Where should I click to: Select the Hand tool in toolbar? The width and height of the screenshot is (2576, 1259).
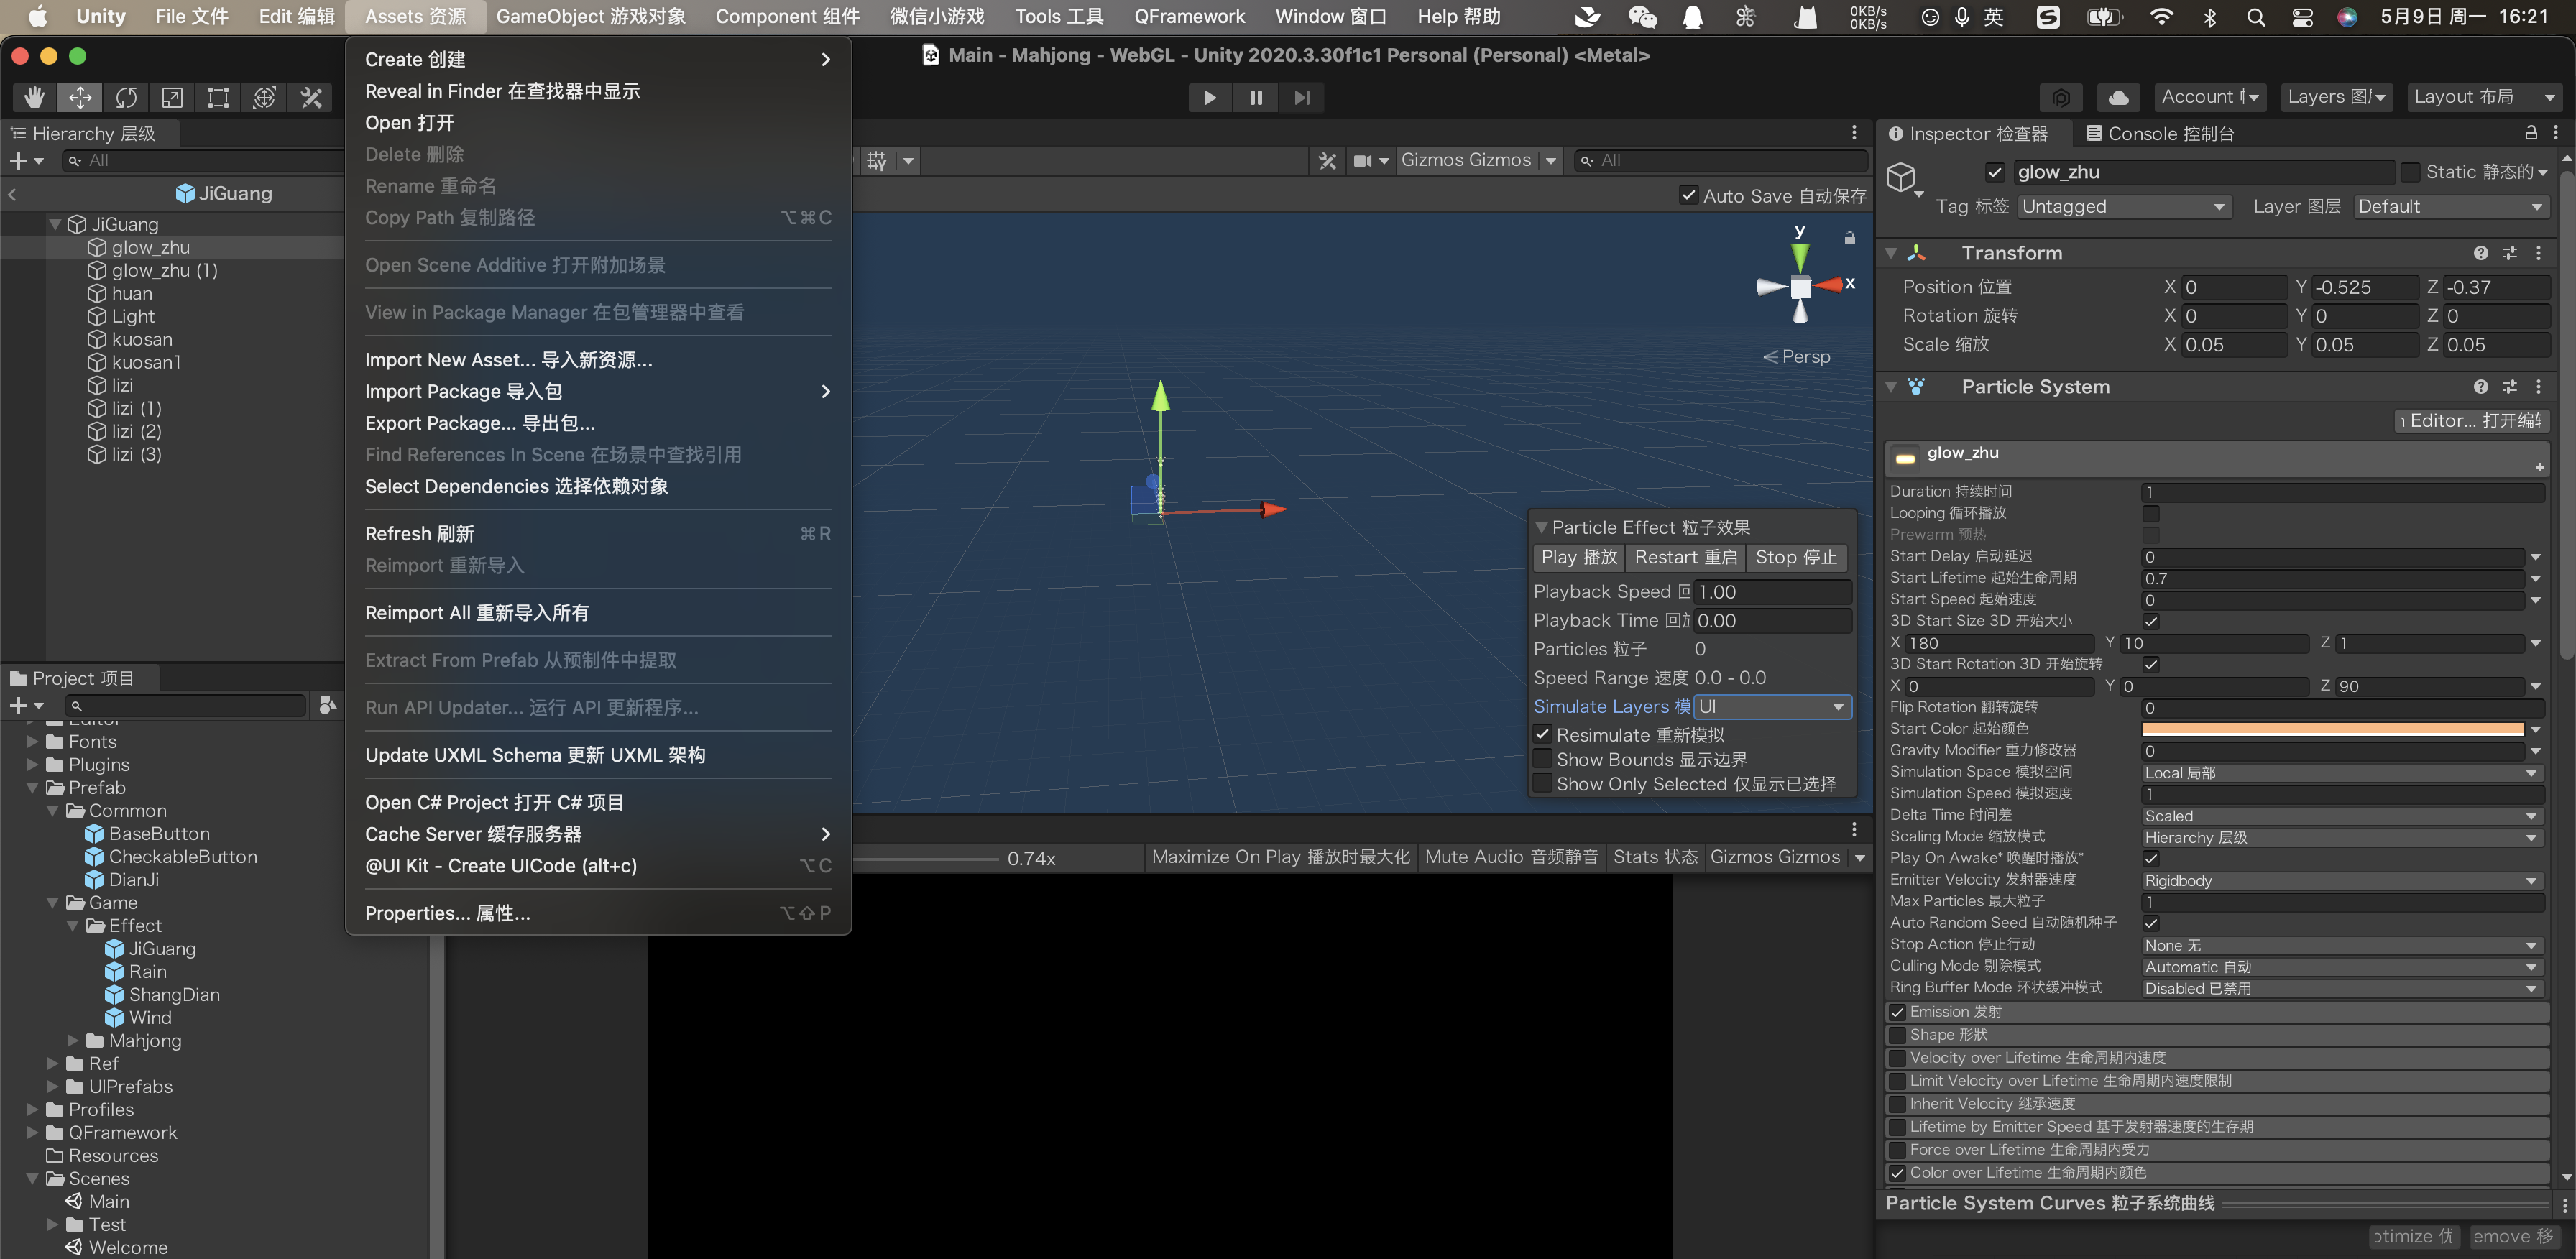pos(34,97)
